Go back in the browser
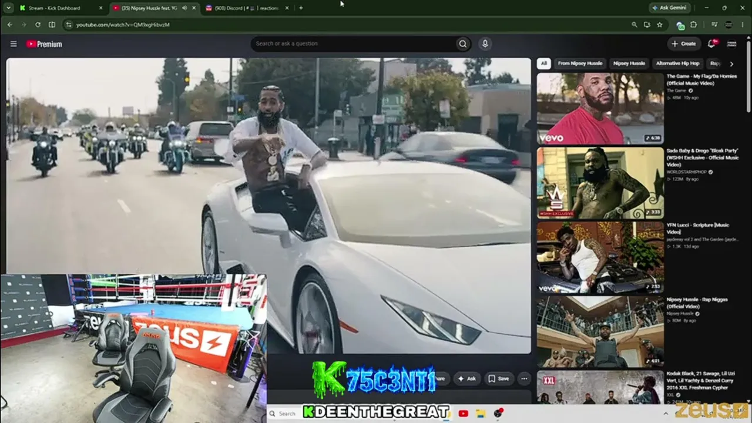This screenshot has height=423, width=752. click(x=9, y=25)
